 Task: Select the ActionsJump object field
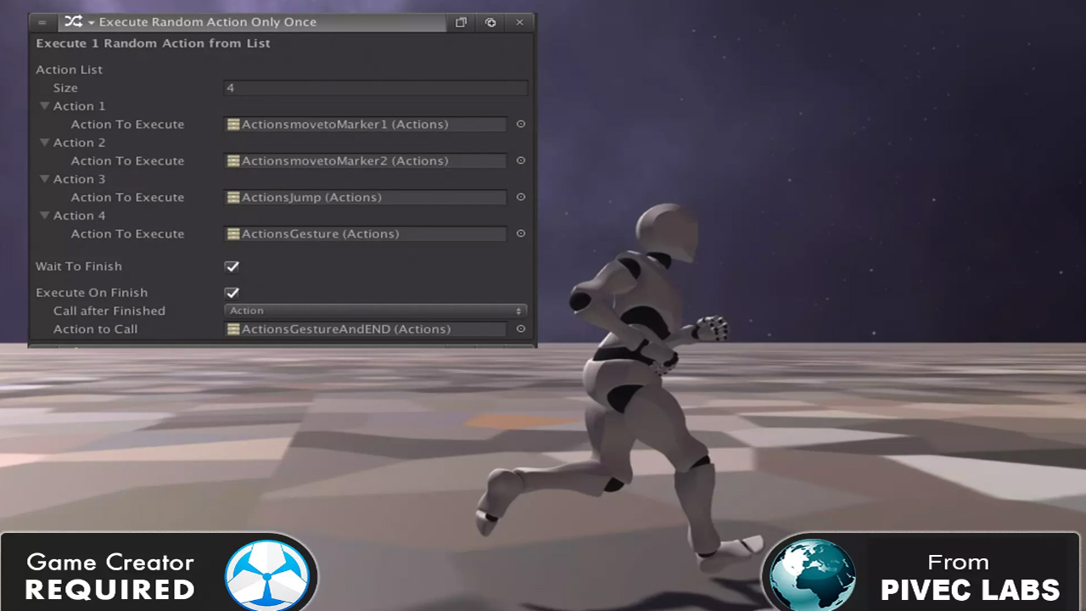point(365,197)
